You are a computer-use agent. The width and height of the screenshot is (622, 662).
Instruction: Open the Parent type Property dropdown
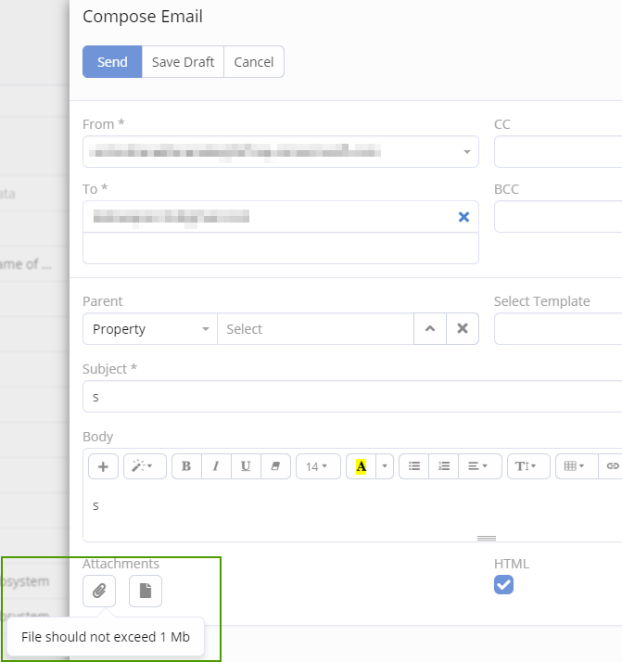tap(150, 329)
